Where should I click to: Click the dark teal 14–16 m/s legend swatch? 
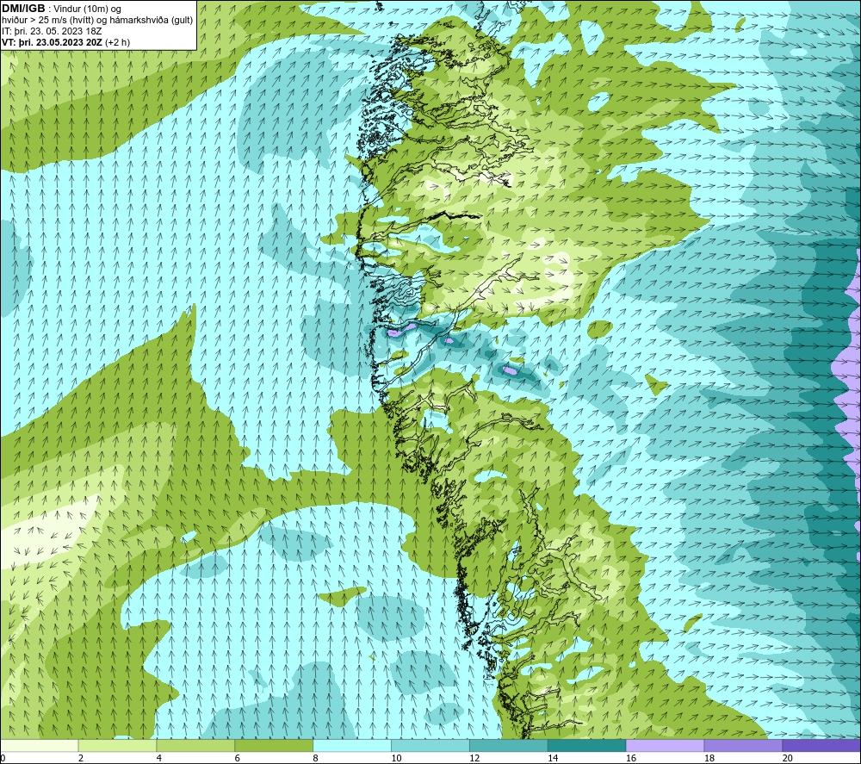point(587,745)
